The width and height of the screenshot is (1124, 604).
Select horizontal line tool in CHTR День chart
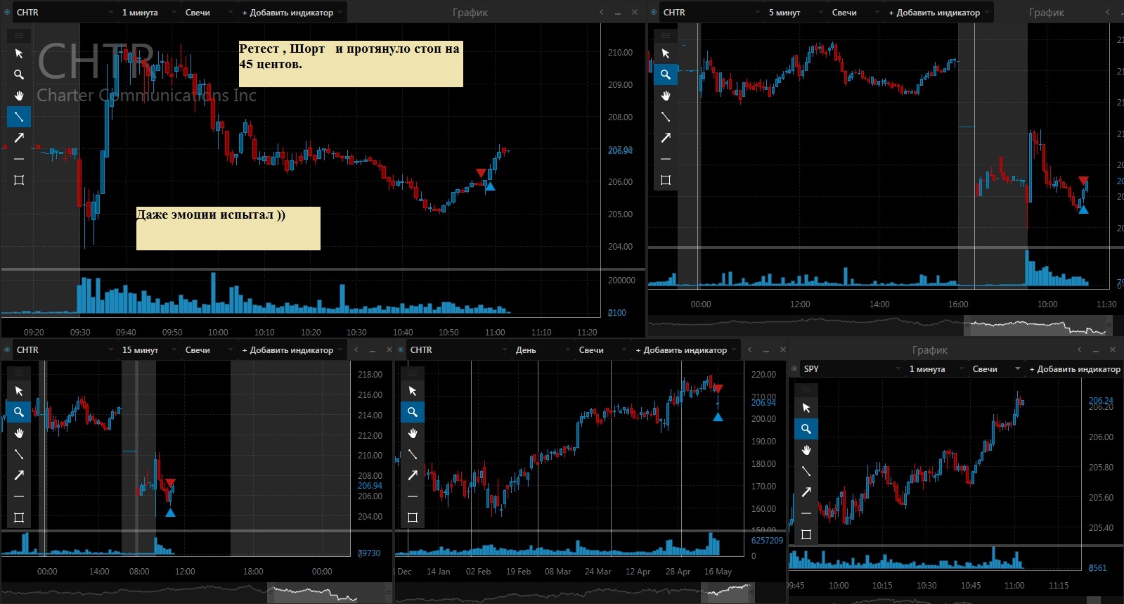click(413, 496)
